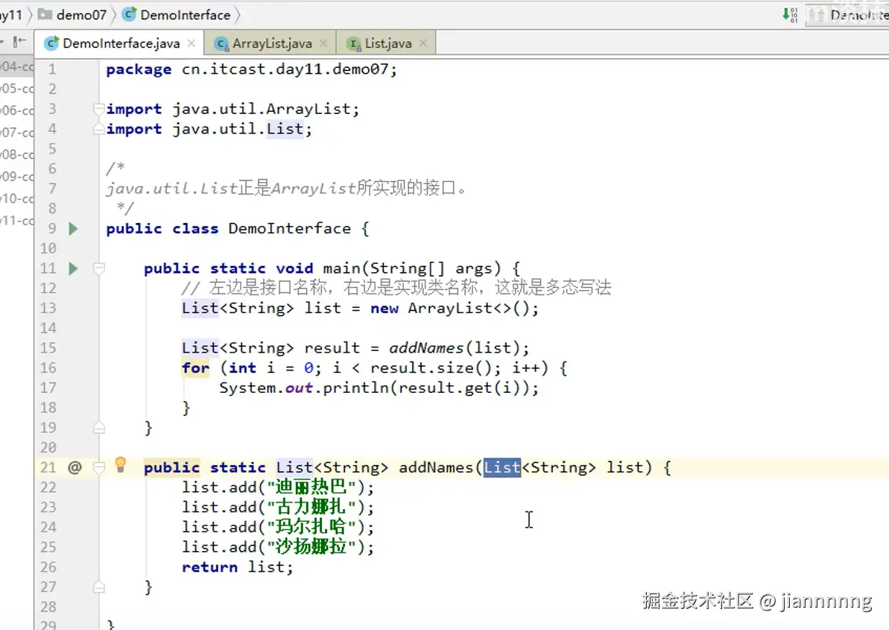Open the yellow intention bulb on line 21
This screenshot has height=630, width=889.
coord(121,467)
